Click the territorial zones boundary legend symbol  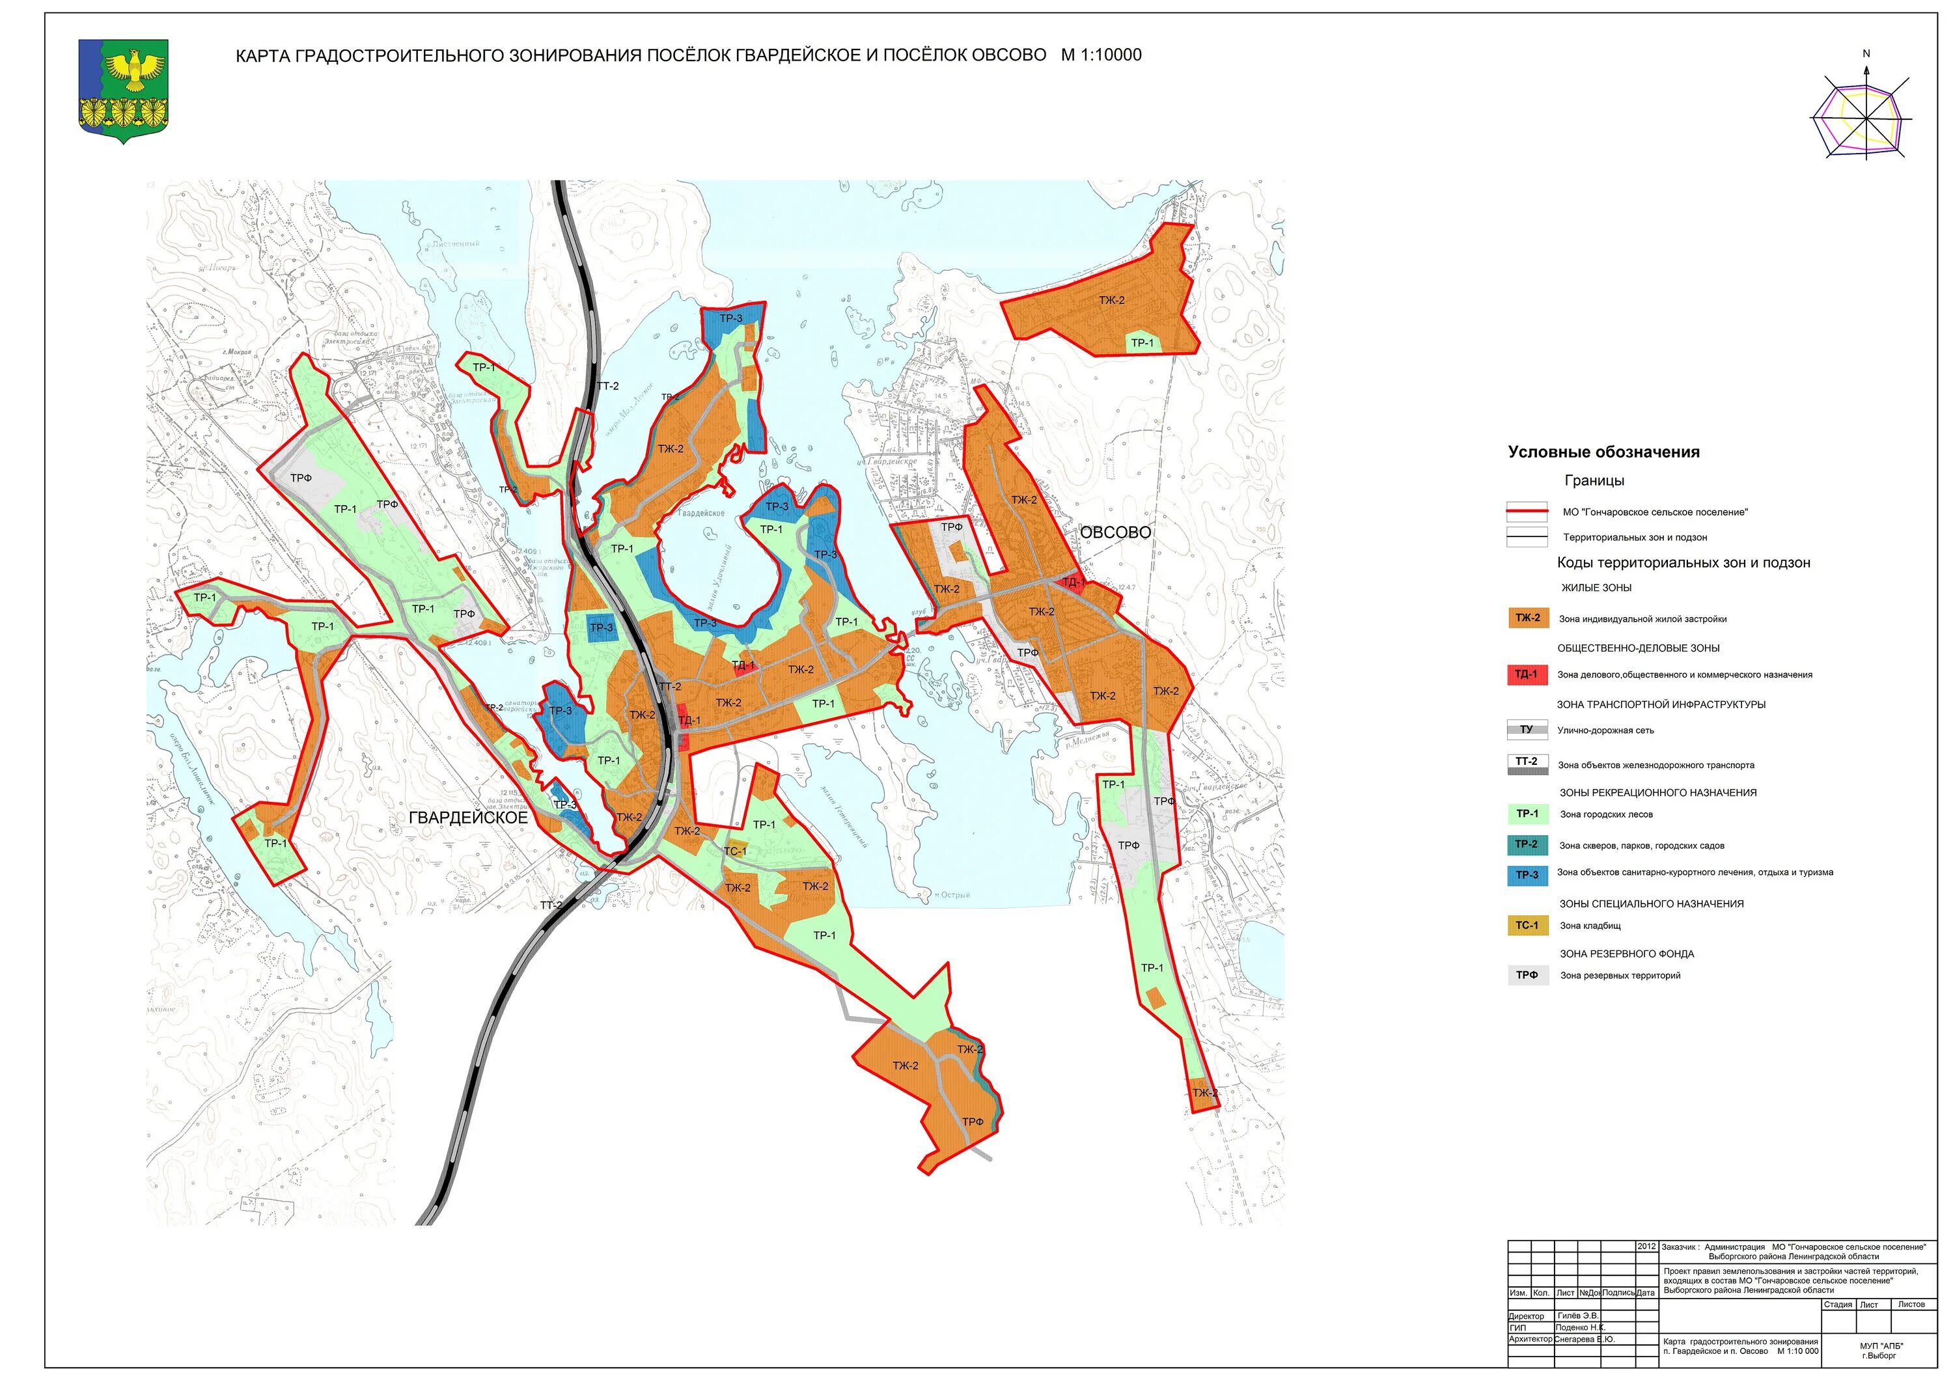tap(1527, 536)
